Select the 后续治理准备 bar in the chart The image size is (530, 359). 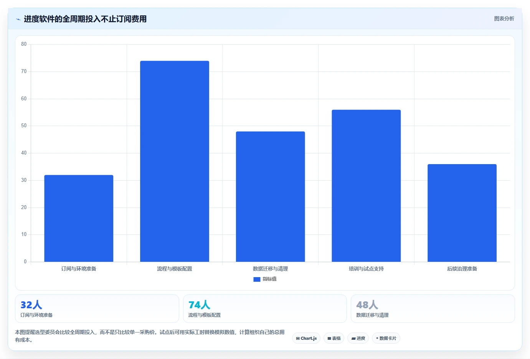462,213
